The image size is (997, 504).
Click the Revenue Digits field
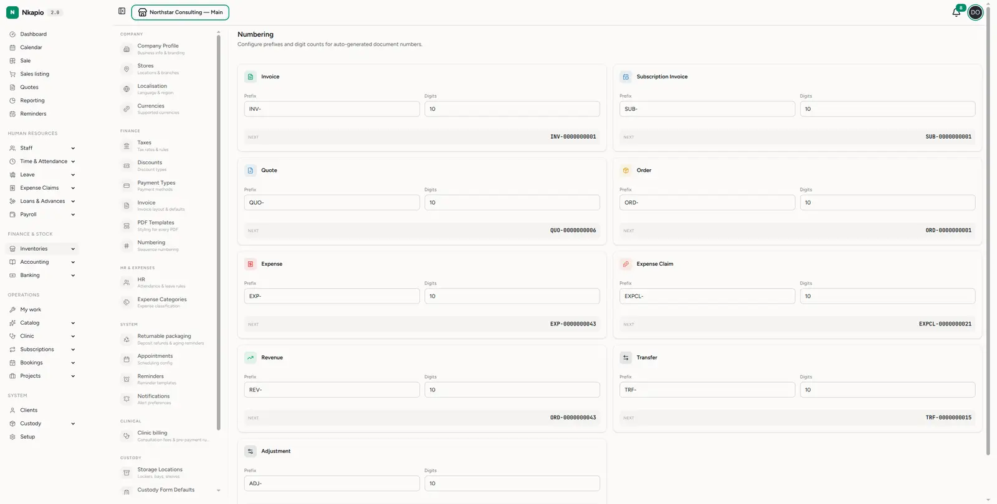[512, 390]
